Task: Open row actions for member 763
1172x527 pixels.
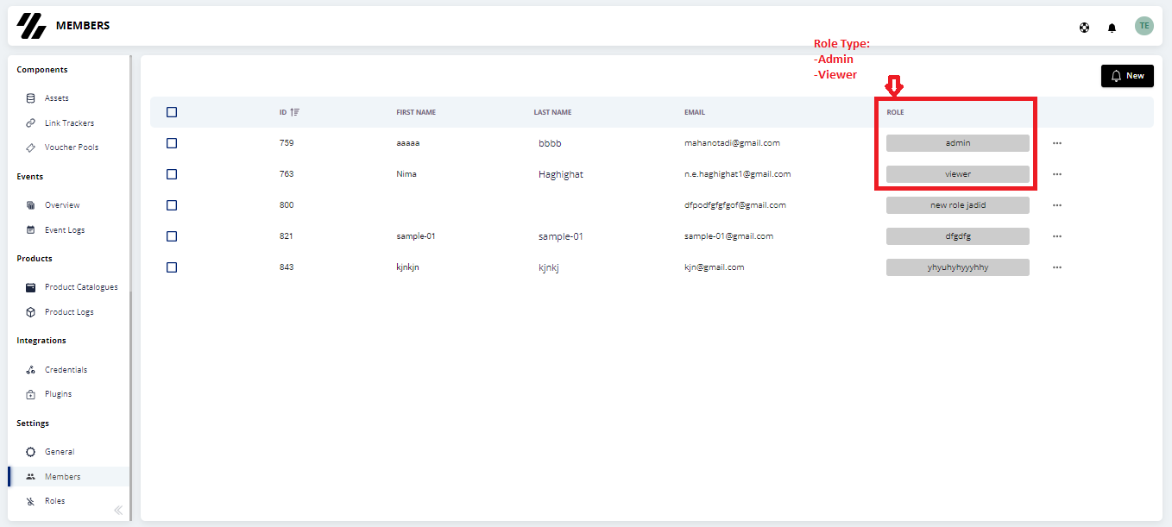Action: coord(1057,174)
